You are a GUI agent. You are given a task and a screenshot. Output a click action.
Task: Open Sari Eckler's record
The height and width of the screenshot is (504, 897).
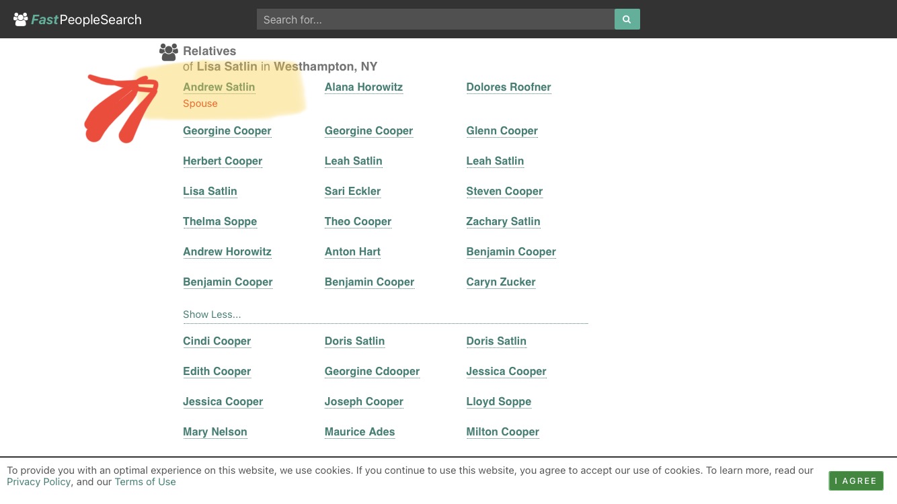click(x=352, y=191)
